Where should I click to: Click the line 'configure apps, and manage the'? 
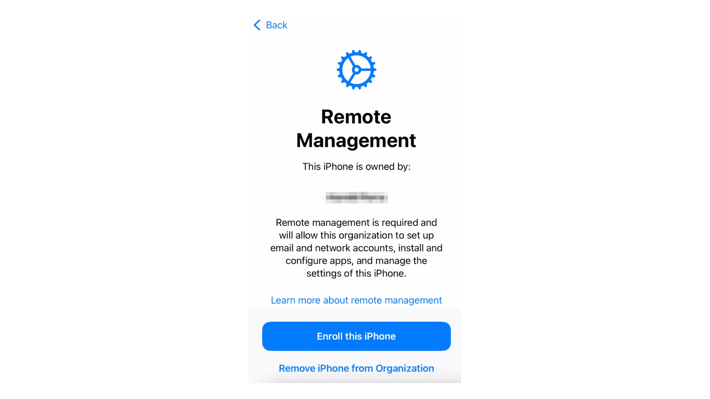tap(356, 261)
